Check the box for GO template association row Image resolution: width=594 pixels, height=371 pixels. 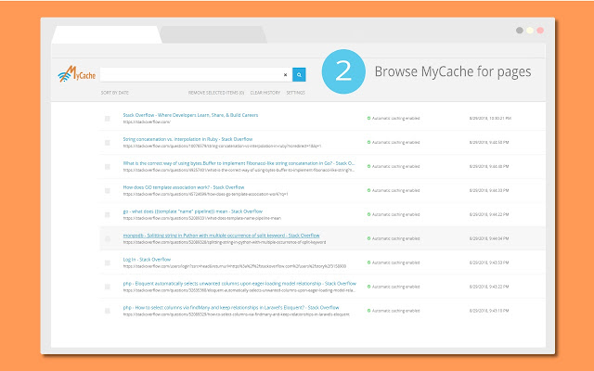pos(108,191)
